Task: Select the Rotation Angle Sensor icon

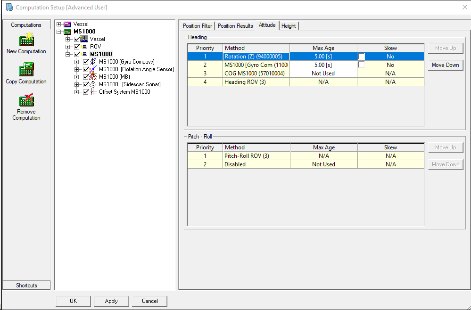Action: point(93,69)
